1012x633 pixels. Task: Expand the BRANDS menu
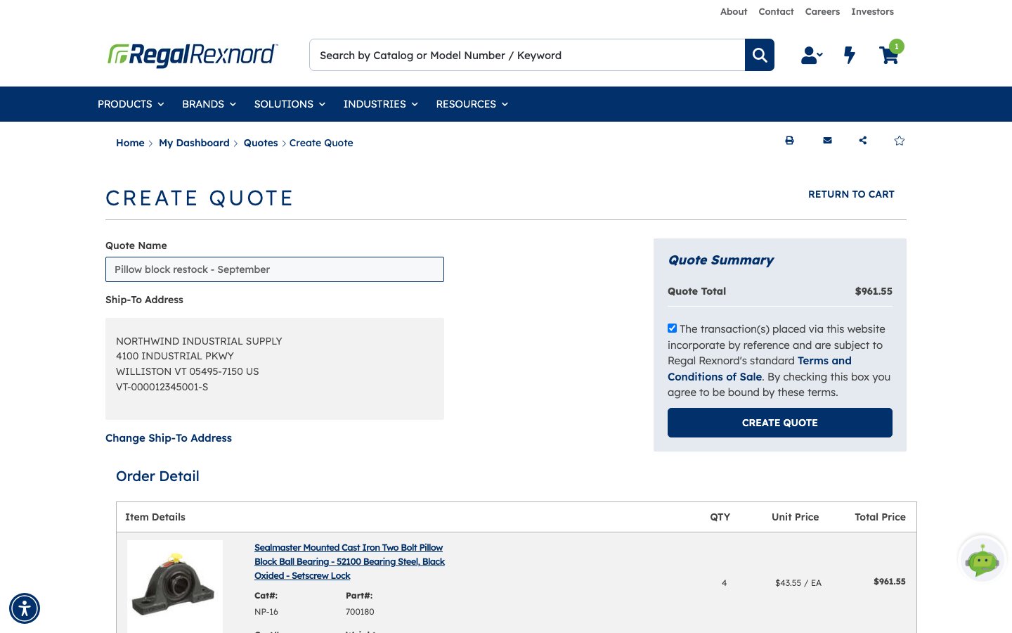point(209,104)
